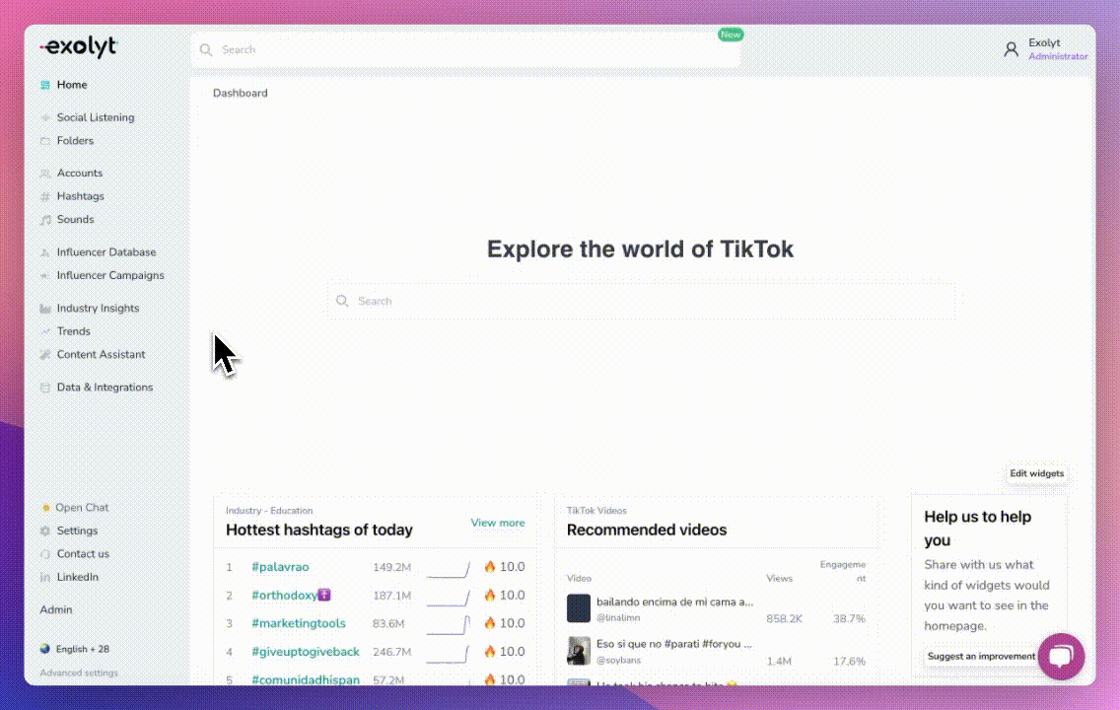Focus the top search bar
1120x710 pixels.
tap(465, 50)
